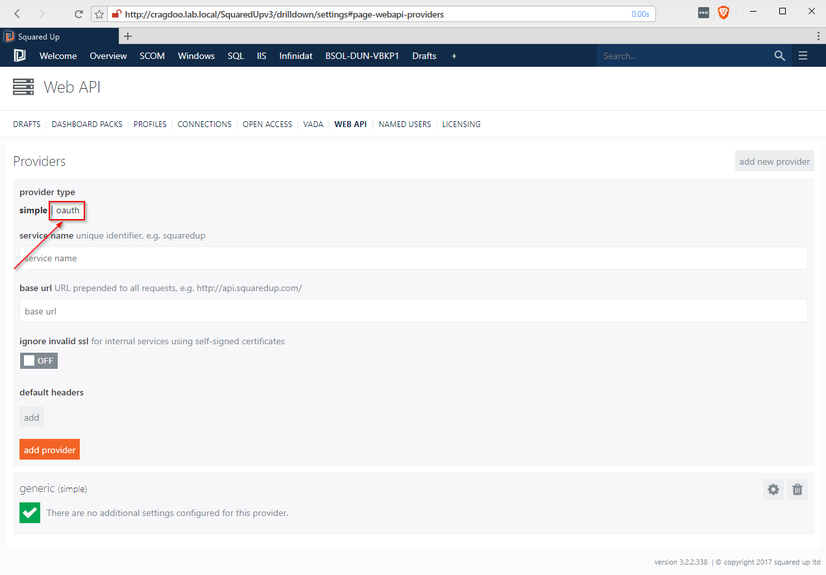Open the Infinidat dashboard
The image size is (826, 575).
(x=296, y=56)
